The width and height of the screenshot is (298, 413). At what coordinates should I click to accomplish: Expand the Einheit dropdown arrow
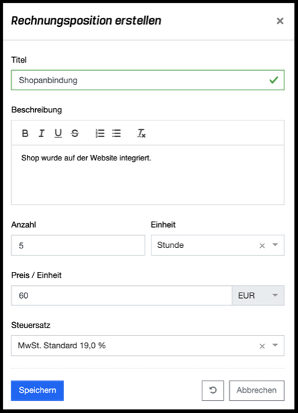point(275,245)
